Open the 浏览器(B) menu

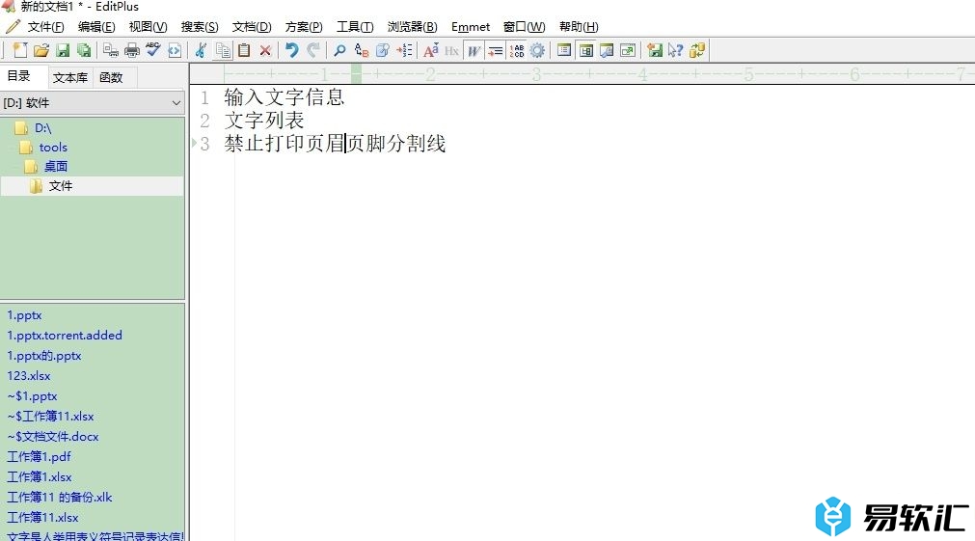(412, 27)
